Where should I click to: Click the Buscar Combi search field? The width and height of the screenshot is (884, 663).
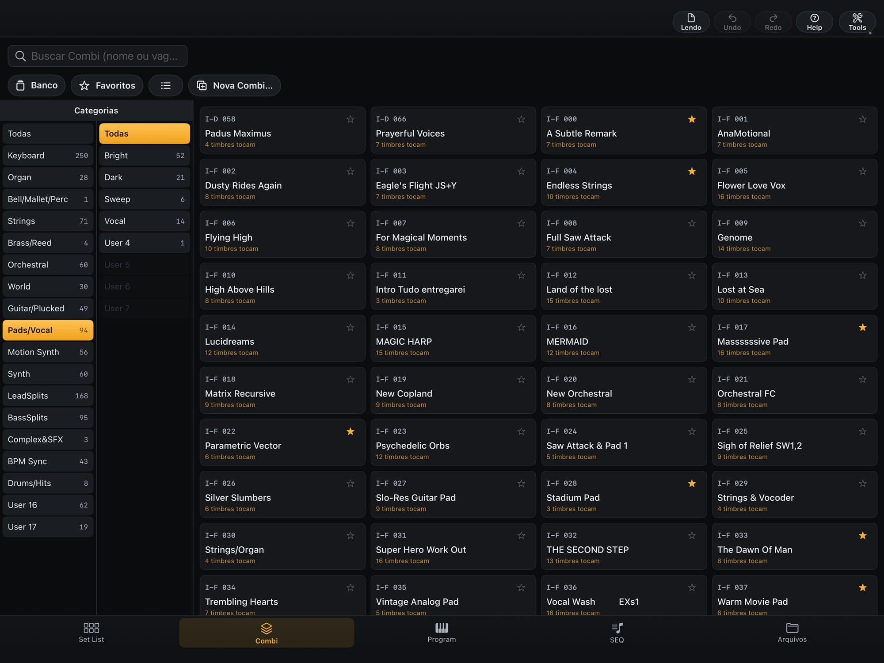[x=98, y=56]
